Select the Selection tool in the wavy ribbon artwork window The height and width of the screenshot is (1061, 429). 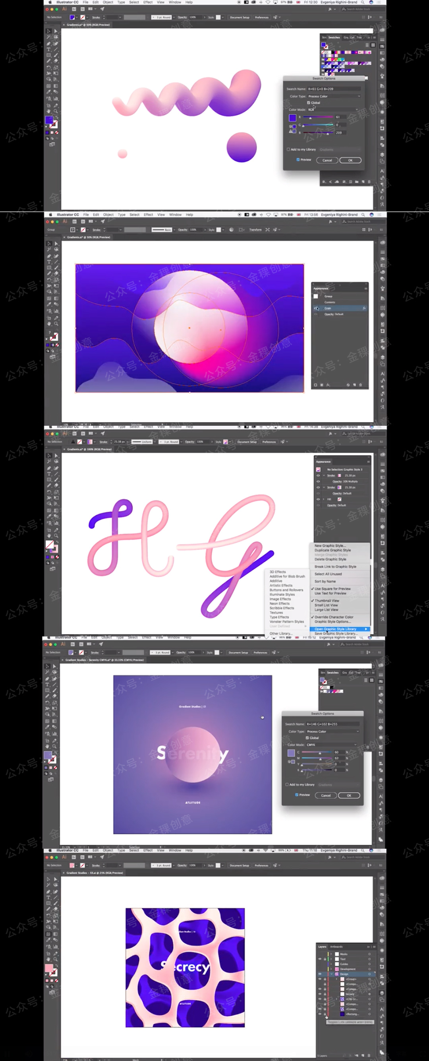48,31
